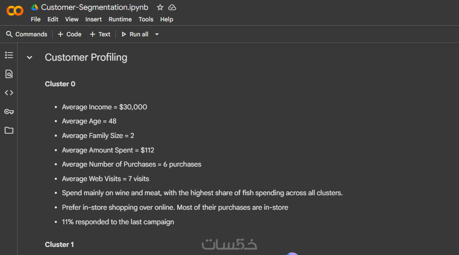This screenshot has height=255, width=459.
Task: Add a new Code cell
Action: [x=69, y=34]
